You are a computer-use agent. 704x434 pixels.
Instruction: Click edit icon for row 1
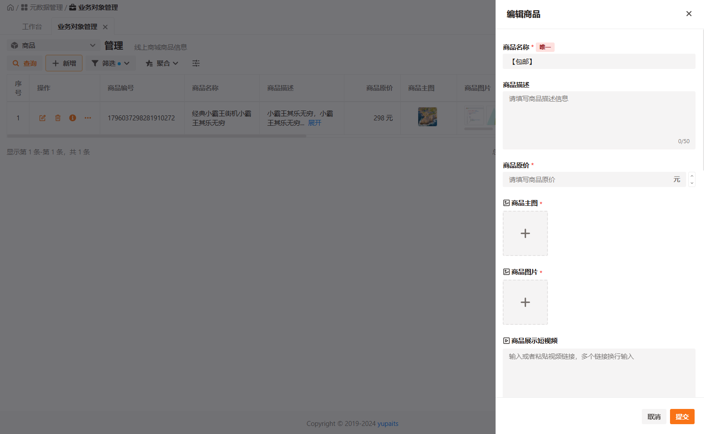pyautogui.click(x=42, y=118)
